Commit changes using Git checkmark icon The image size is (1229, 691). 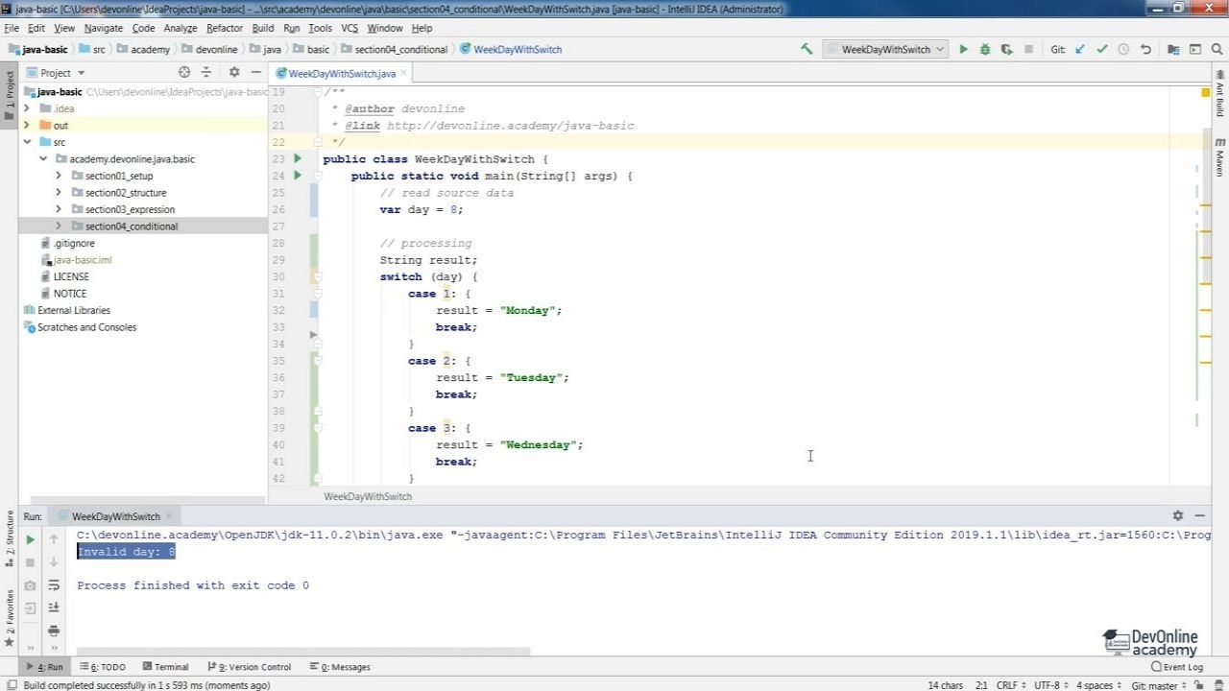click(1101, 49)
